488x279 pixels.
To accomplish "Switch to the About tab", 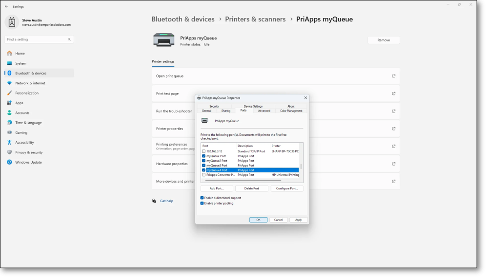I will click(x=291, y=106).
